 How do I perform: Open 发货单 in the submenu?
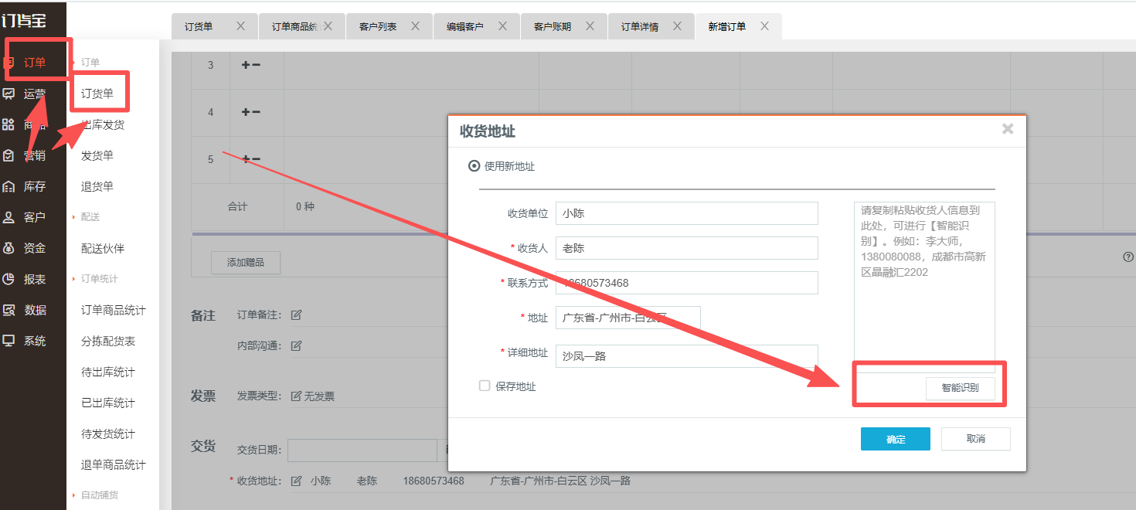97,155
